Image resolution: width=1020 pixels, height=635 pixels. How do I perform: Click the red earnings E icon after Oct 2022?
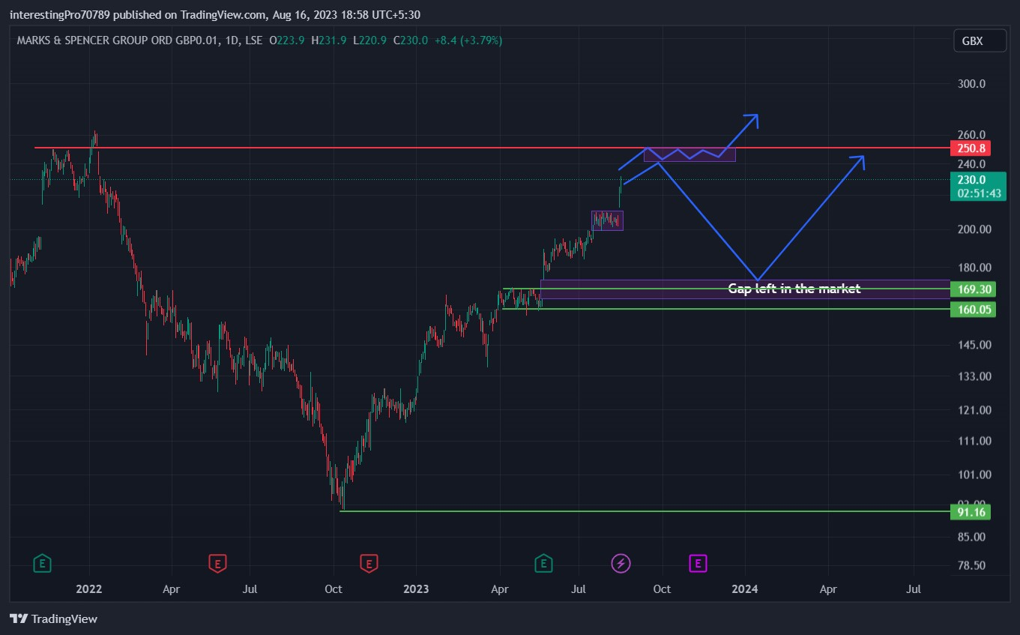[x=368, y=562]
